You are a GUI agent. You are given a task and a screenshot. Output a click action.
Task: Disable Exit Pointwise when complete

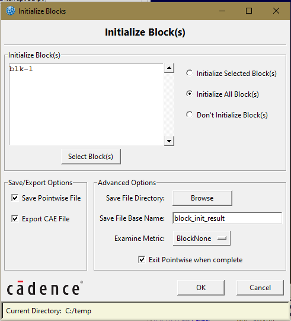click(x=142, y=259)
